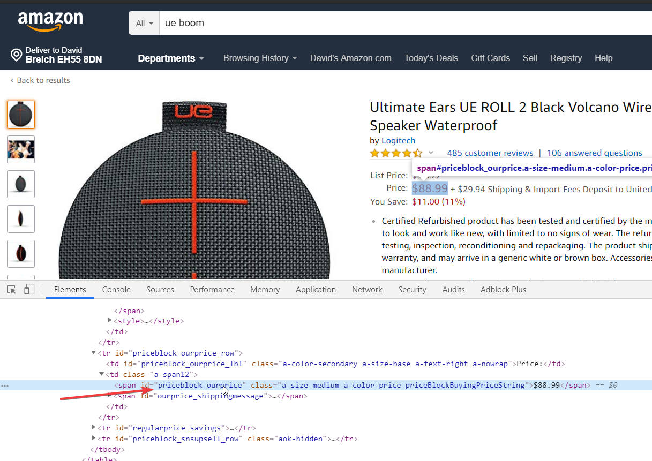Open the Departments dropdown
The image size is (652, 461).
pos(171,58)
